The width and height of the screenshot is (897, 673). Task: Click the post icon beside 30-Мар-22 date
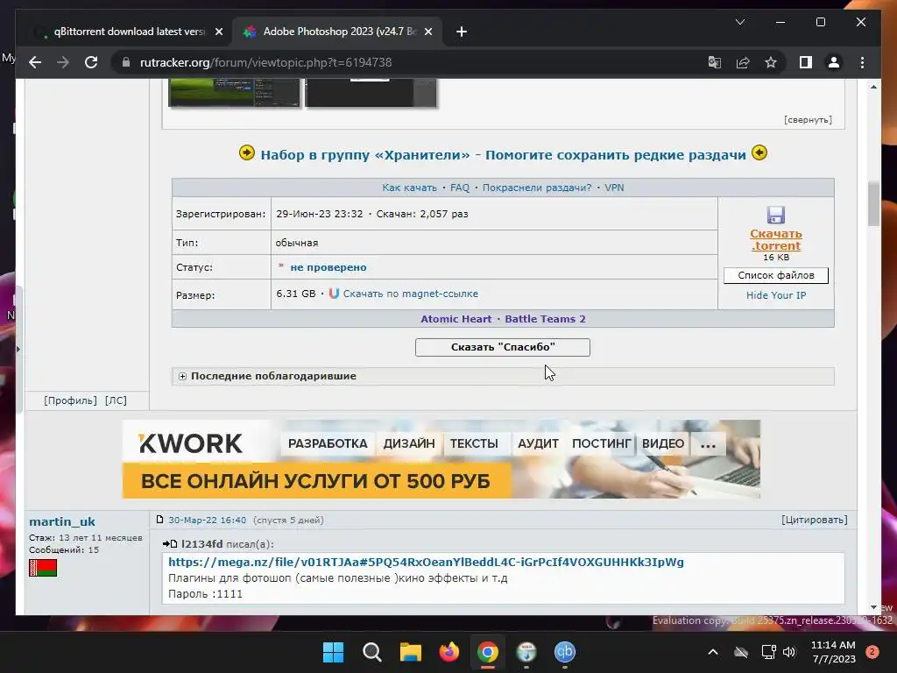pos(160,520)
